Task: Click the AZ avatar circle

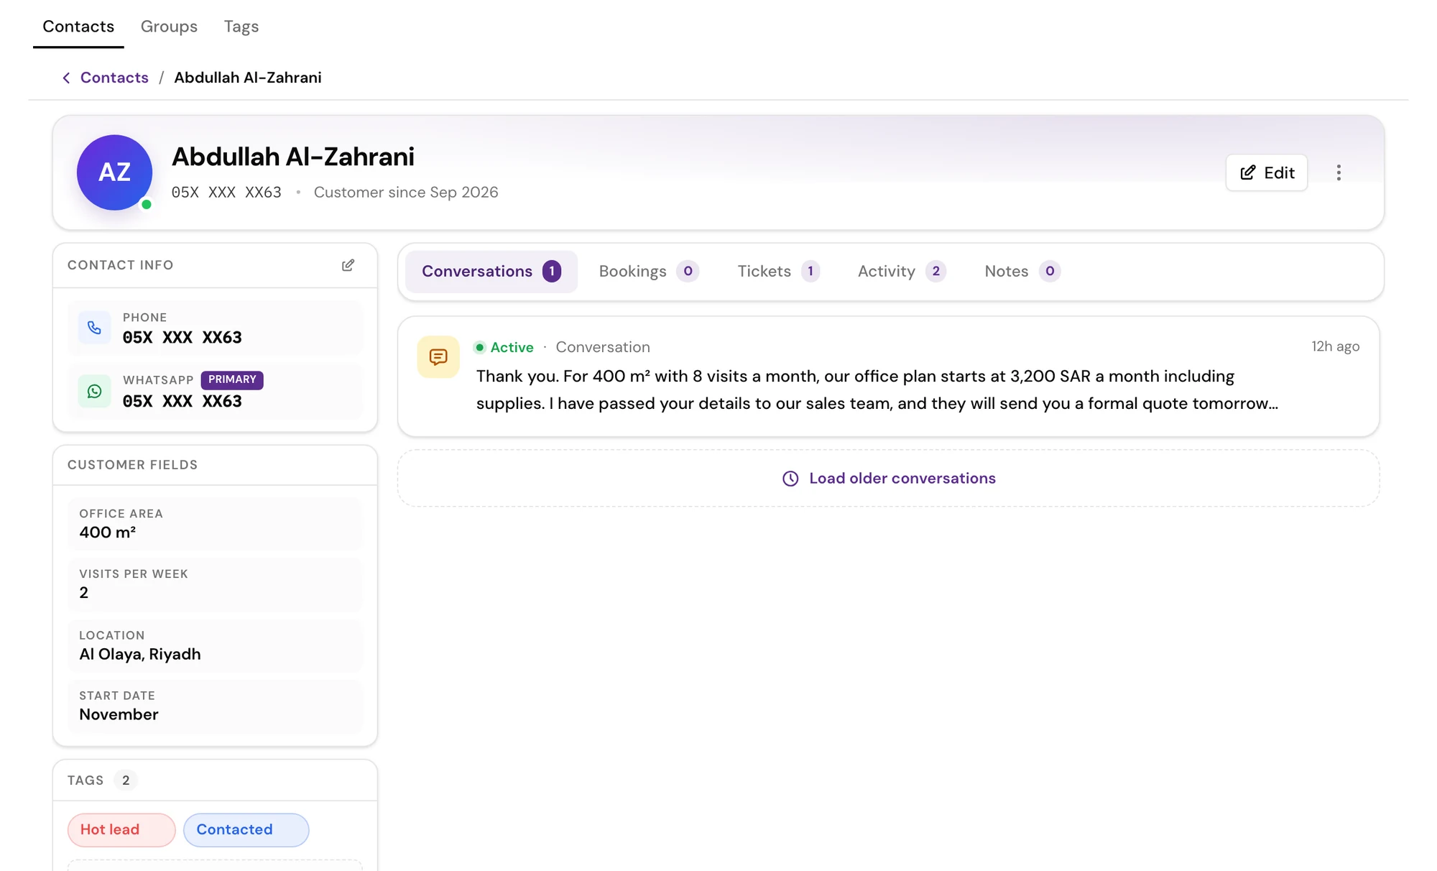Action: 114,172
